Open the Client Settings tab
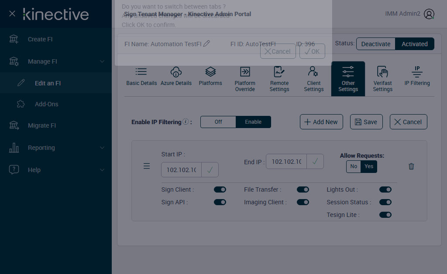The width and height of the screenshot is (447, 274). (x=313, y=79)
